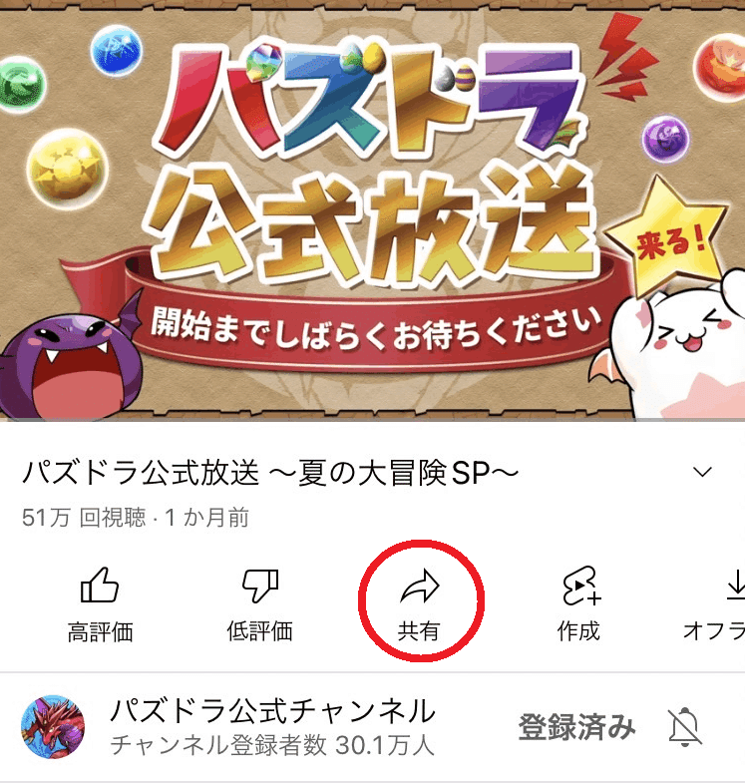Toggle the 登録済み subscription button
This screenshot has width=745, height=783.
pyautogui.click(x=576, y=726)
